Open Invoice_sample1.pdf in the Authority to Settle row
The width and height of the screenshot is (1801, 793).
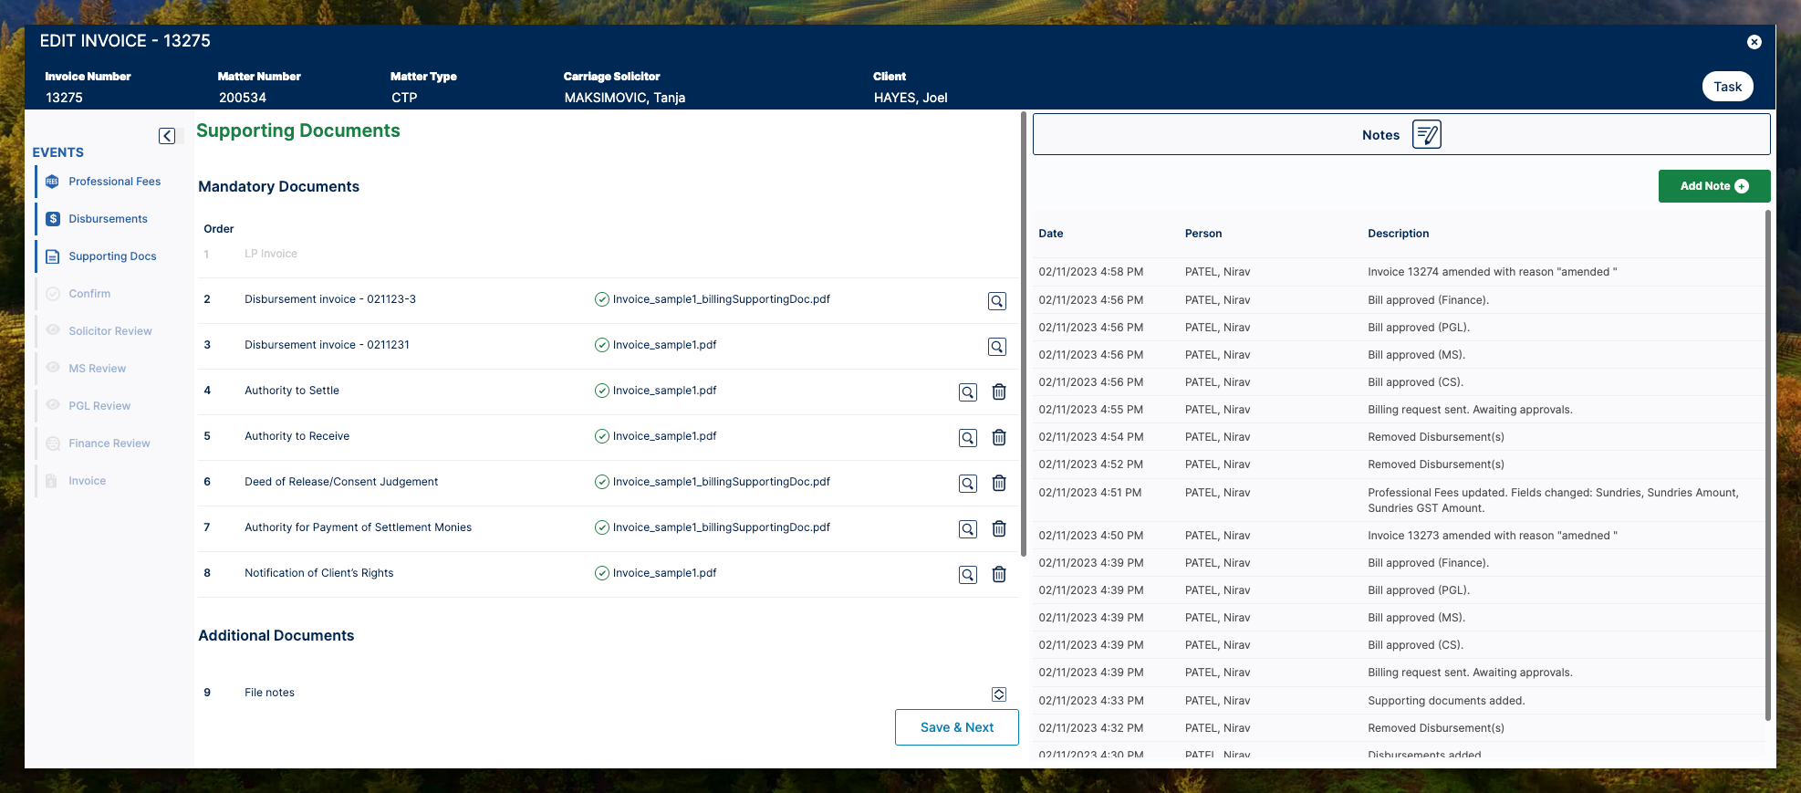664,391
